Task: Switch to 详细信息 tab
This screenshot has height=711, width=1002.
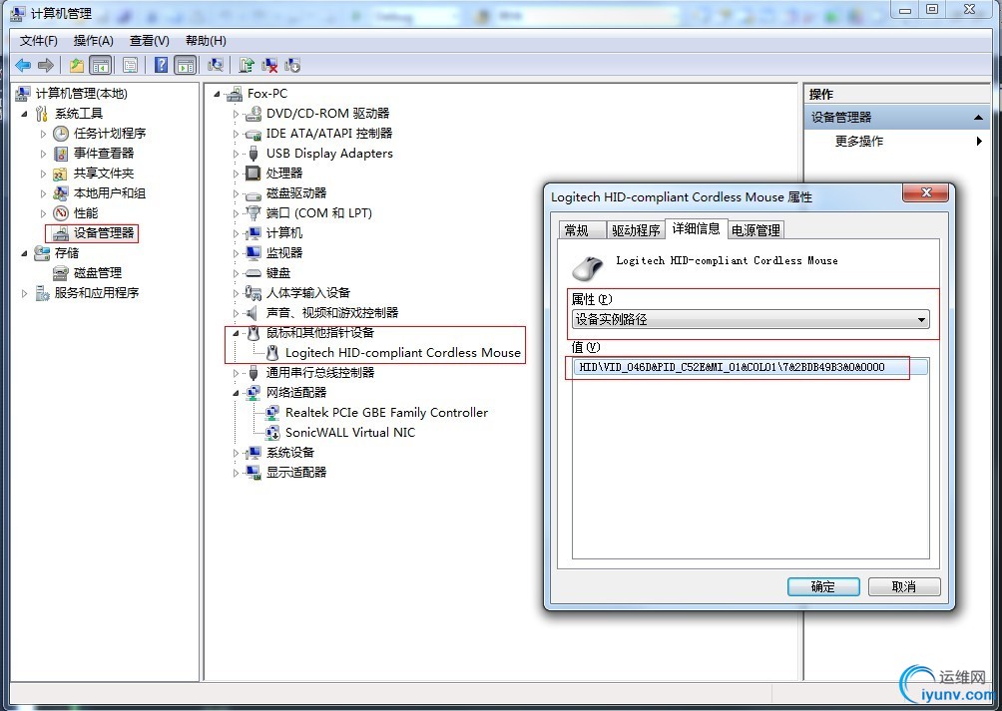Action: (696, 228)
